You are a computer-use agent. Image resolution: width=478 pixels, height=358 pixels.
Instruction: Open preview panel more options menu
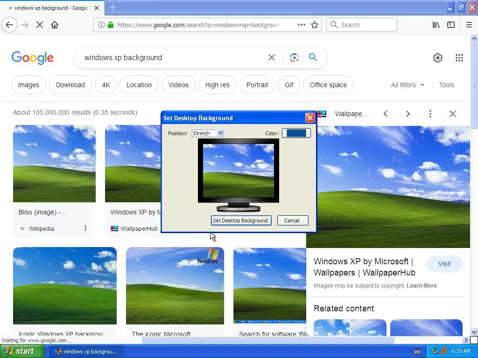pos(430,114)
